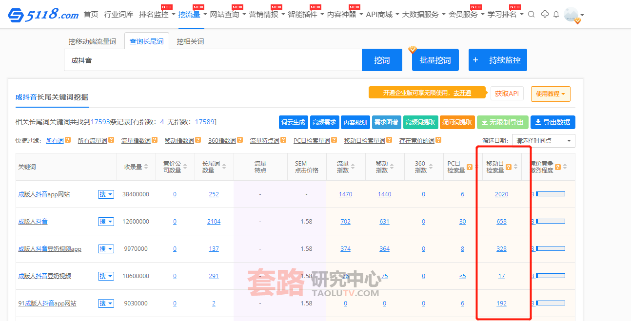Open the notification bell icon
This screenshot has height=321, width=631.
pyautogui.click(x=556, y=14)
